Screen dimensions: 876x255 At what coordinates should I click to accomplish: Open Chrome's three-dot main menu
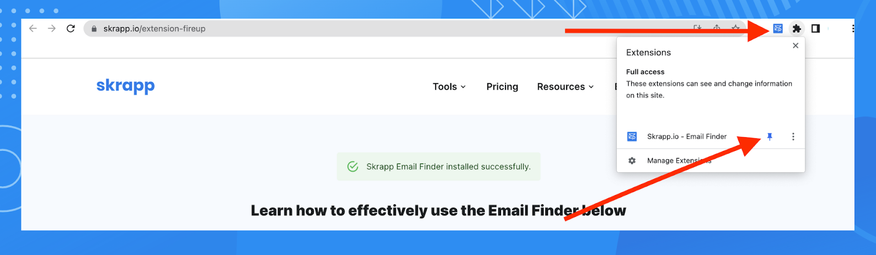click(x=852, y=29)
